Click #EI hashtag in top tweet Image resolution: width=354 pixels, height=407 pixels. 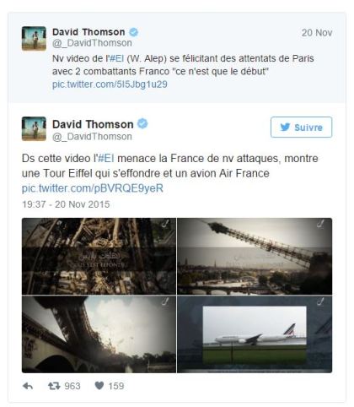pos(116,58)
